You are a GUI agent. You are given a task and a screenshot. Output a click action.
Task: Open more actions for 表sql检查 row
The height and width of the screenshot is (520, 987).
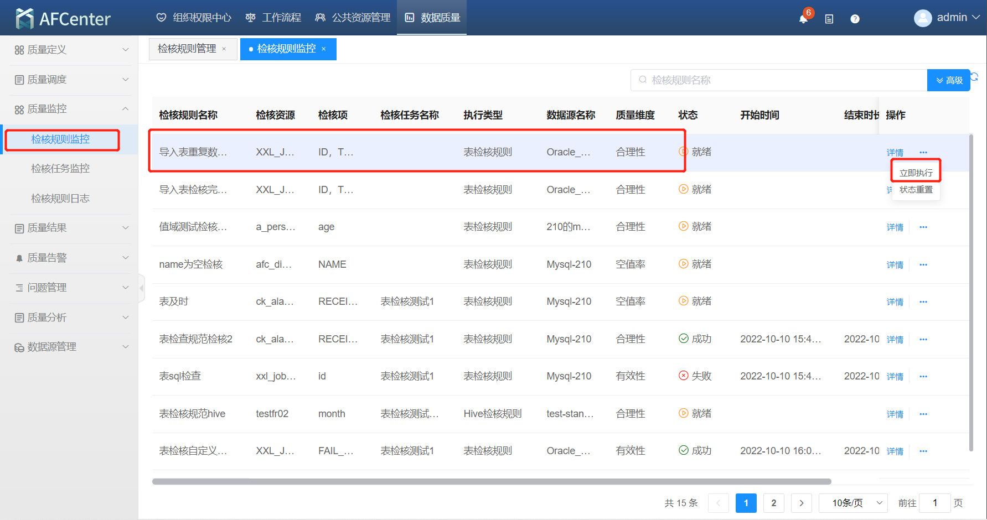923,376
